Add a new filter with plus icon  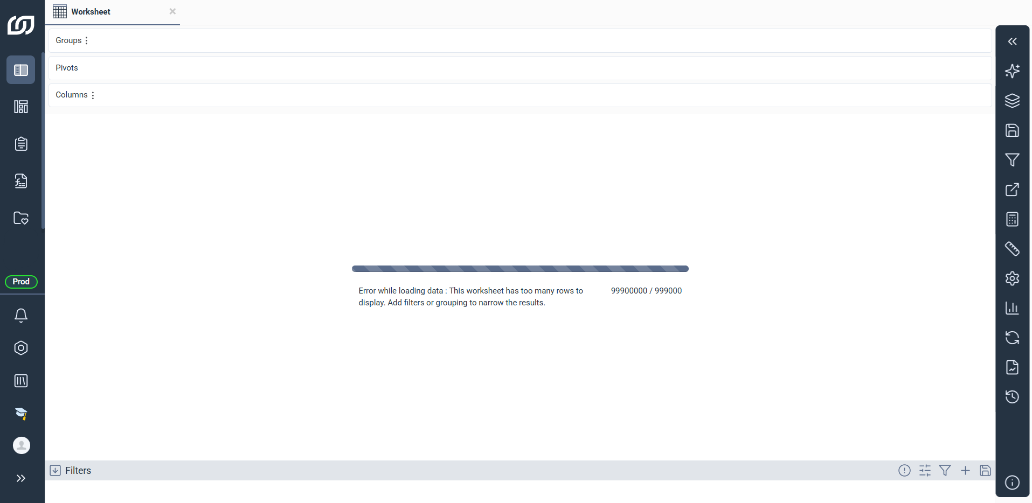(x=965, y=470)
